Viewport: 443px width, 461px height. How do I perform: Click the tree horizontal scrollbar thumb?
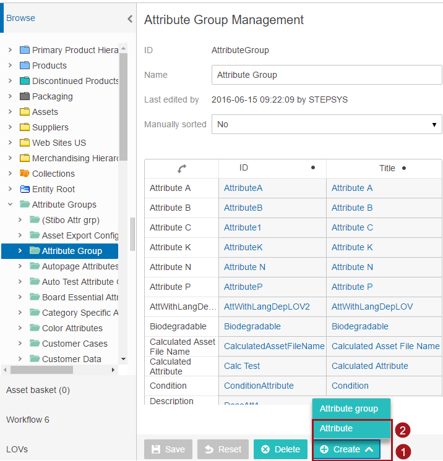click(x=41, y=370)
